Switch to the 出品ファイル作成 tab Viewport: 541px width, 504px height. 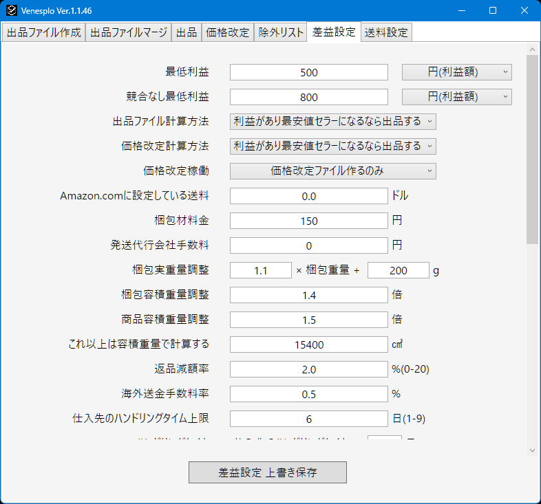[x=43, y=32]
